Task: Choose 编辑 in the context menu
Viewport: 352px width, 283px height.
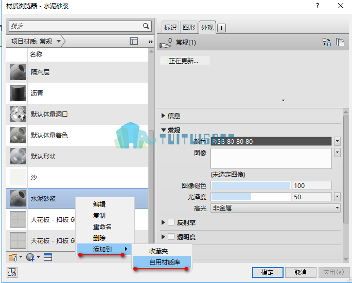Action: [x=105, y=204]
